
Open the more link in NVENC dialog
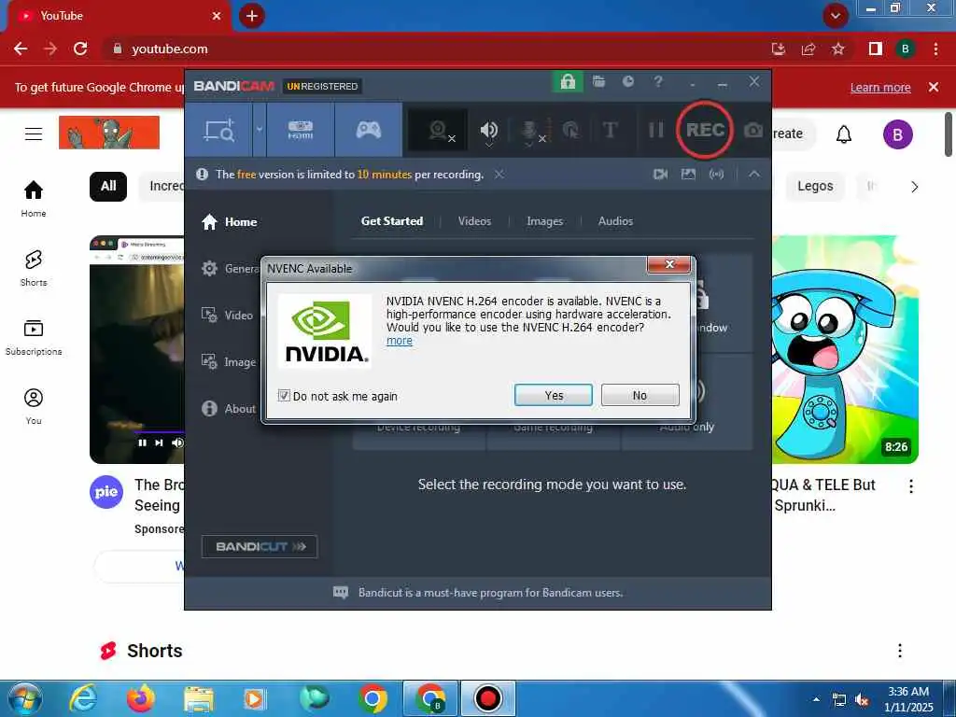[400, 341]
